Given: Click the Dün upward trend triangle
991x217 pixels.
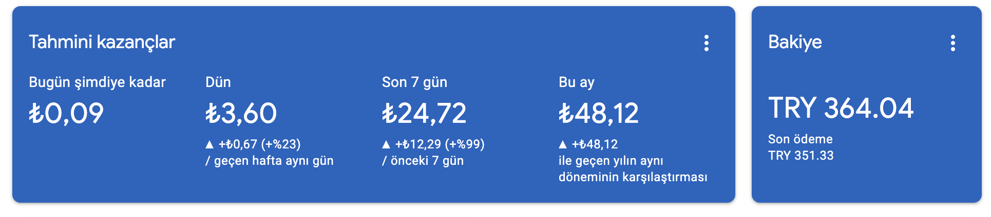Looking at the screenshot, I should point(209,145).
